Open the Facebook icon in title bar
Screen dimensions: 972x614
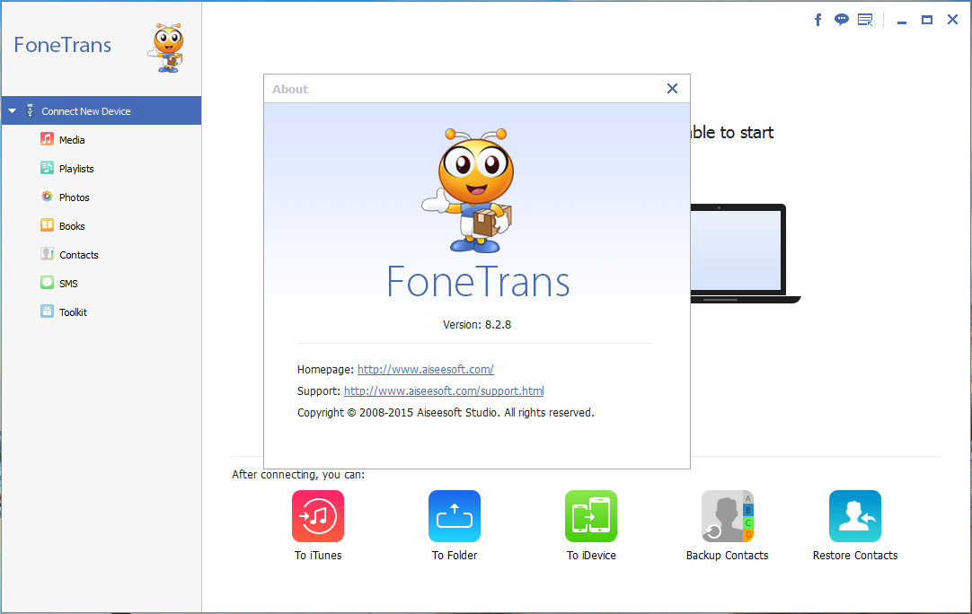(818, 20)
